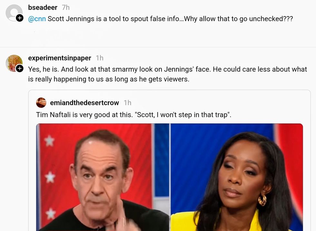Open the left image of man in black shirt
This screenshot has height=231, width=316.
click(x=103, y=177)
